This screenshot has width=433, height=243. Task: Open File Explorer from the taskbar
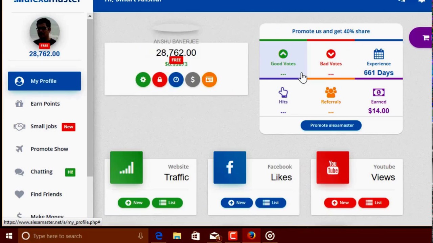pos(177,236)
